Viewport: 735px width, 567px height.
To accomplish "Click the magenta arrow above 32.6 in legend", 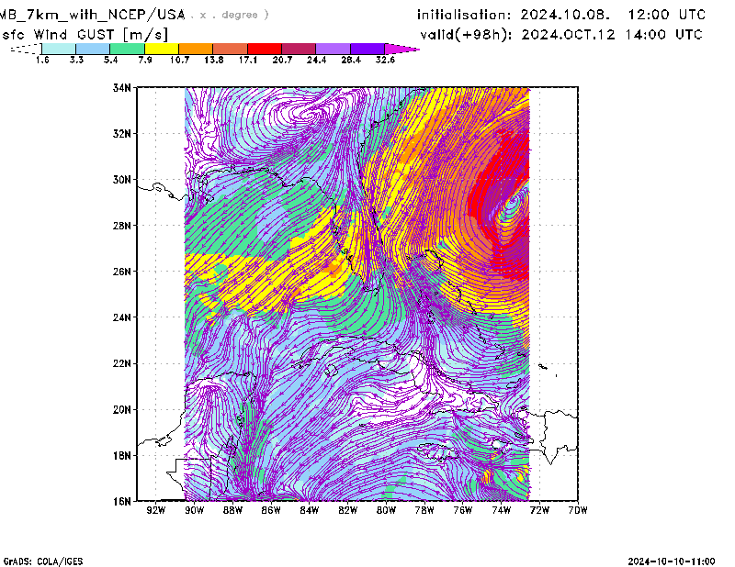I will pos(401,49).
